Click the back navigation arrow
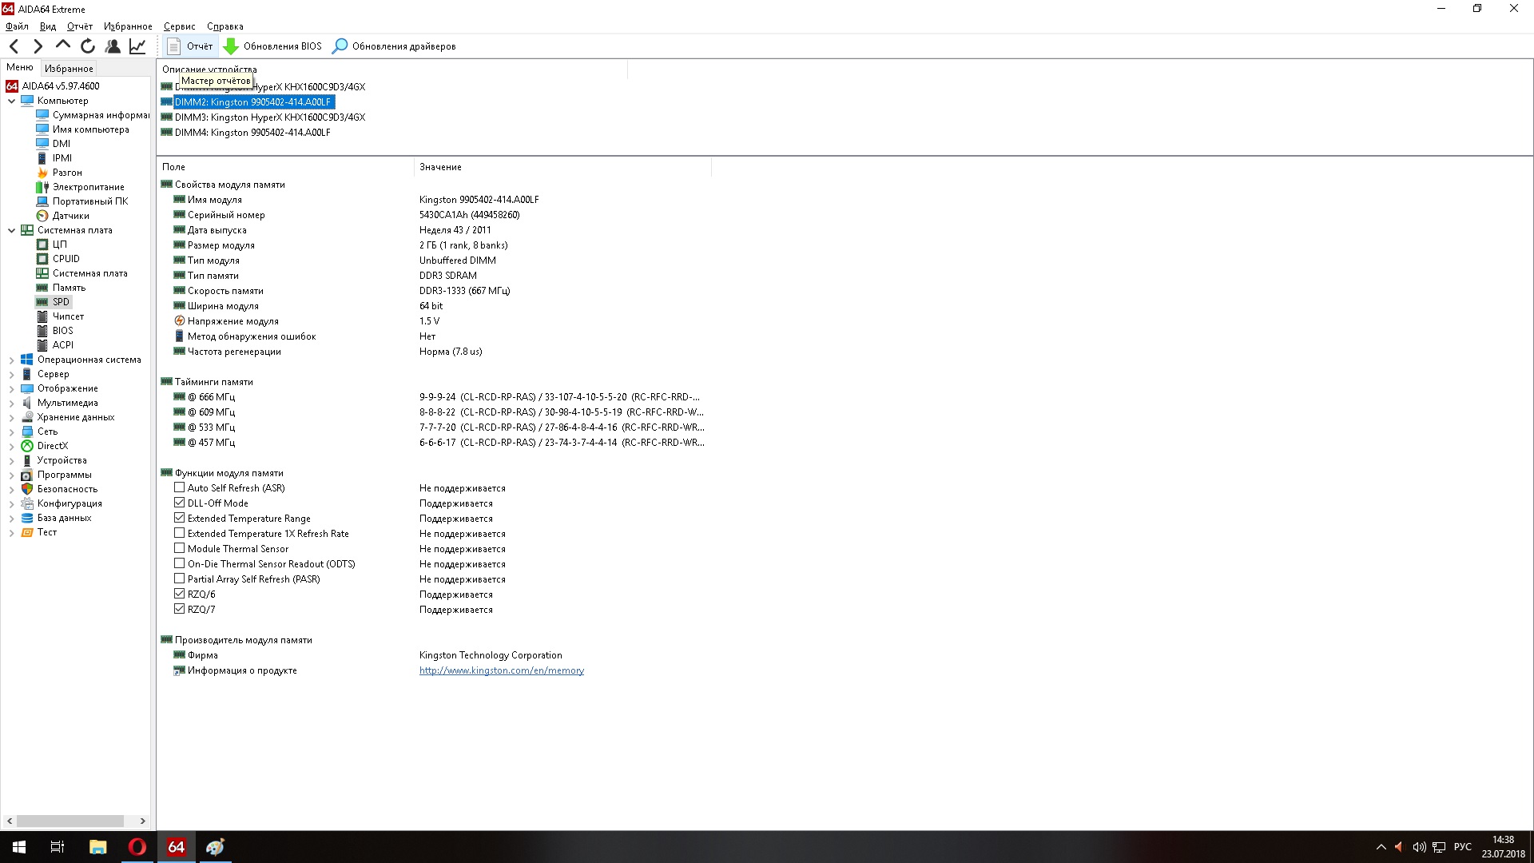This screenshot has height=863, width=1534. [14, 46]
